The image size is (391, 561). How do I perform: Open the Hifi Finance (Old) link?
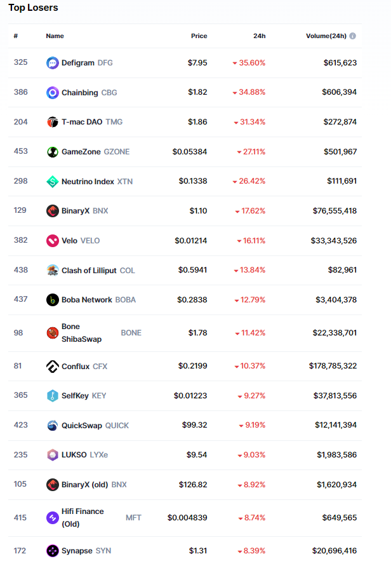point(83,518)
